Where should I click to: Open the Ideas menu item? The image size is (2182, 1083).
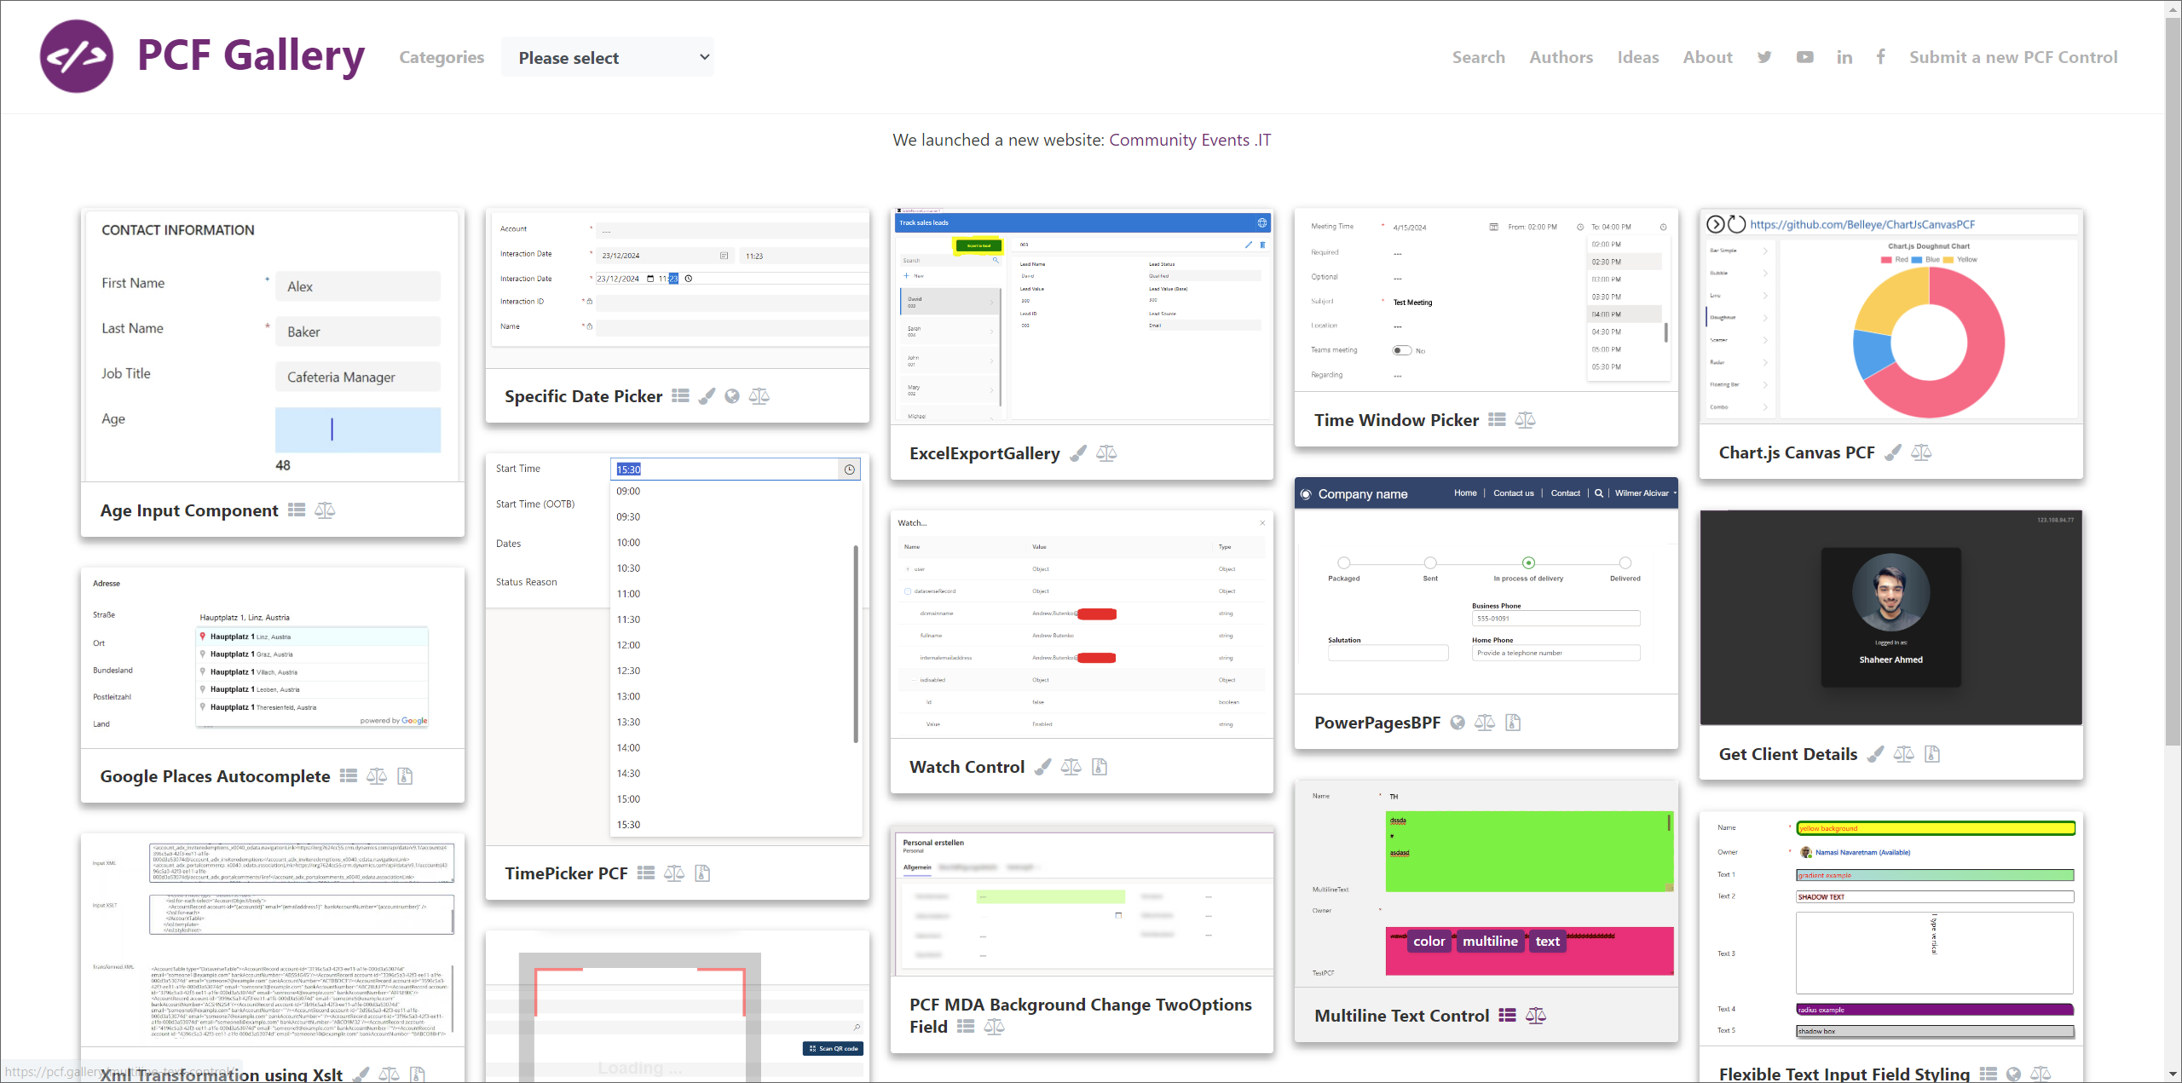pos(1638,57)
